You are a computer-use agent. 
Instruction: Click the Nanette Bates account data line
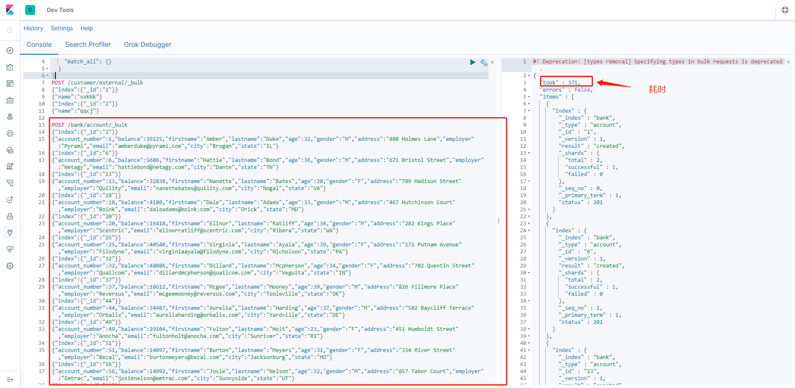257,185
